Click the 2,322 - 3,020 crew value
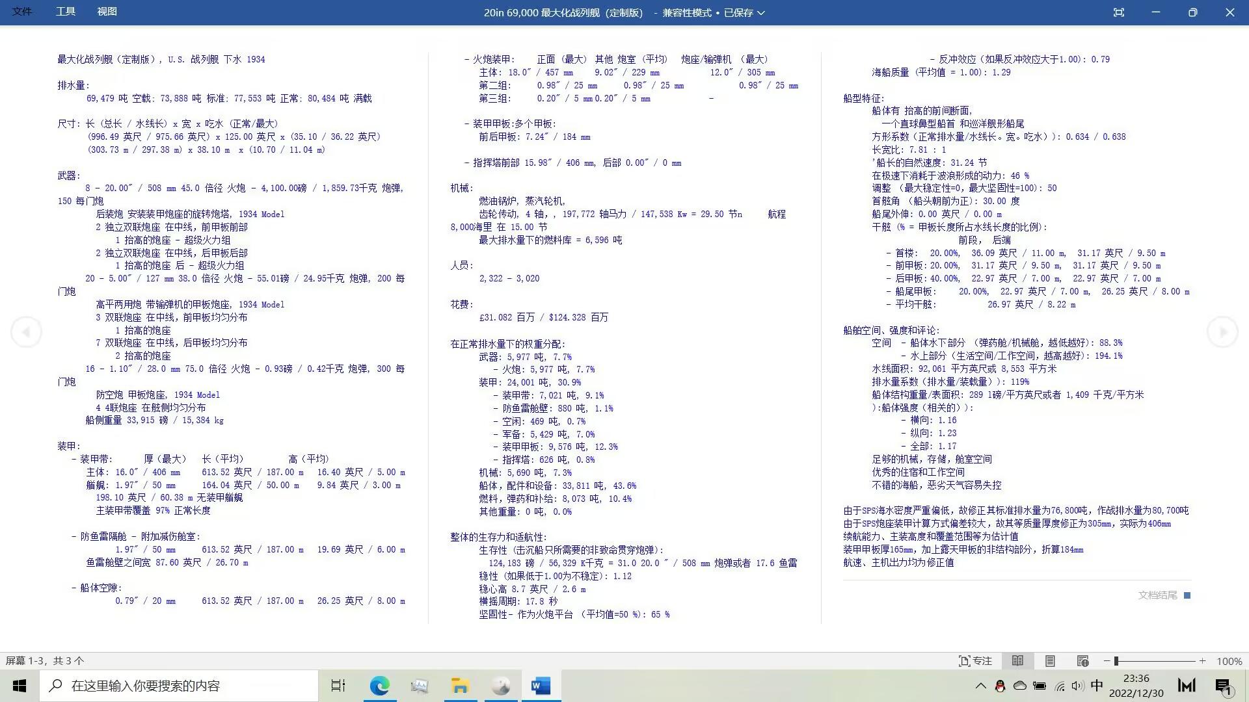The width and height of the screenshot is (1249, 702). pyautogui.click(x=509, y=278)
